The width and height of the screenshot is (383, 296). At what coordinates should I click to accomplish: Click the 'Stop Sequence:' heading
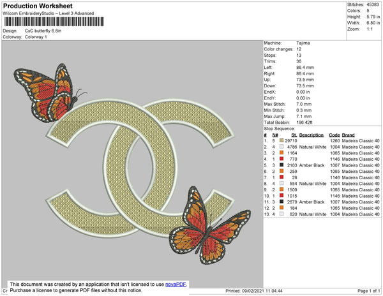[279, 129]
